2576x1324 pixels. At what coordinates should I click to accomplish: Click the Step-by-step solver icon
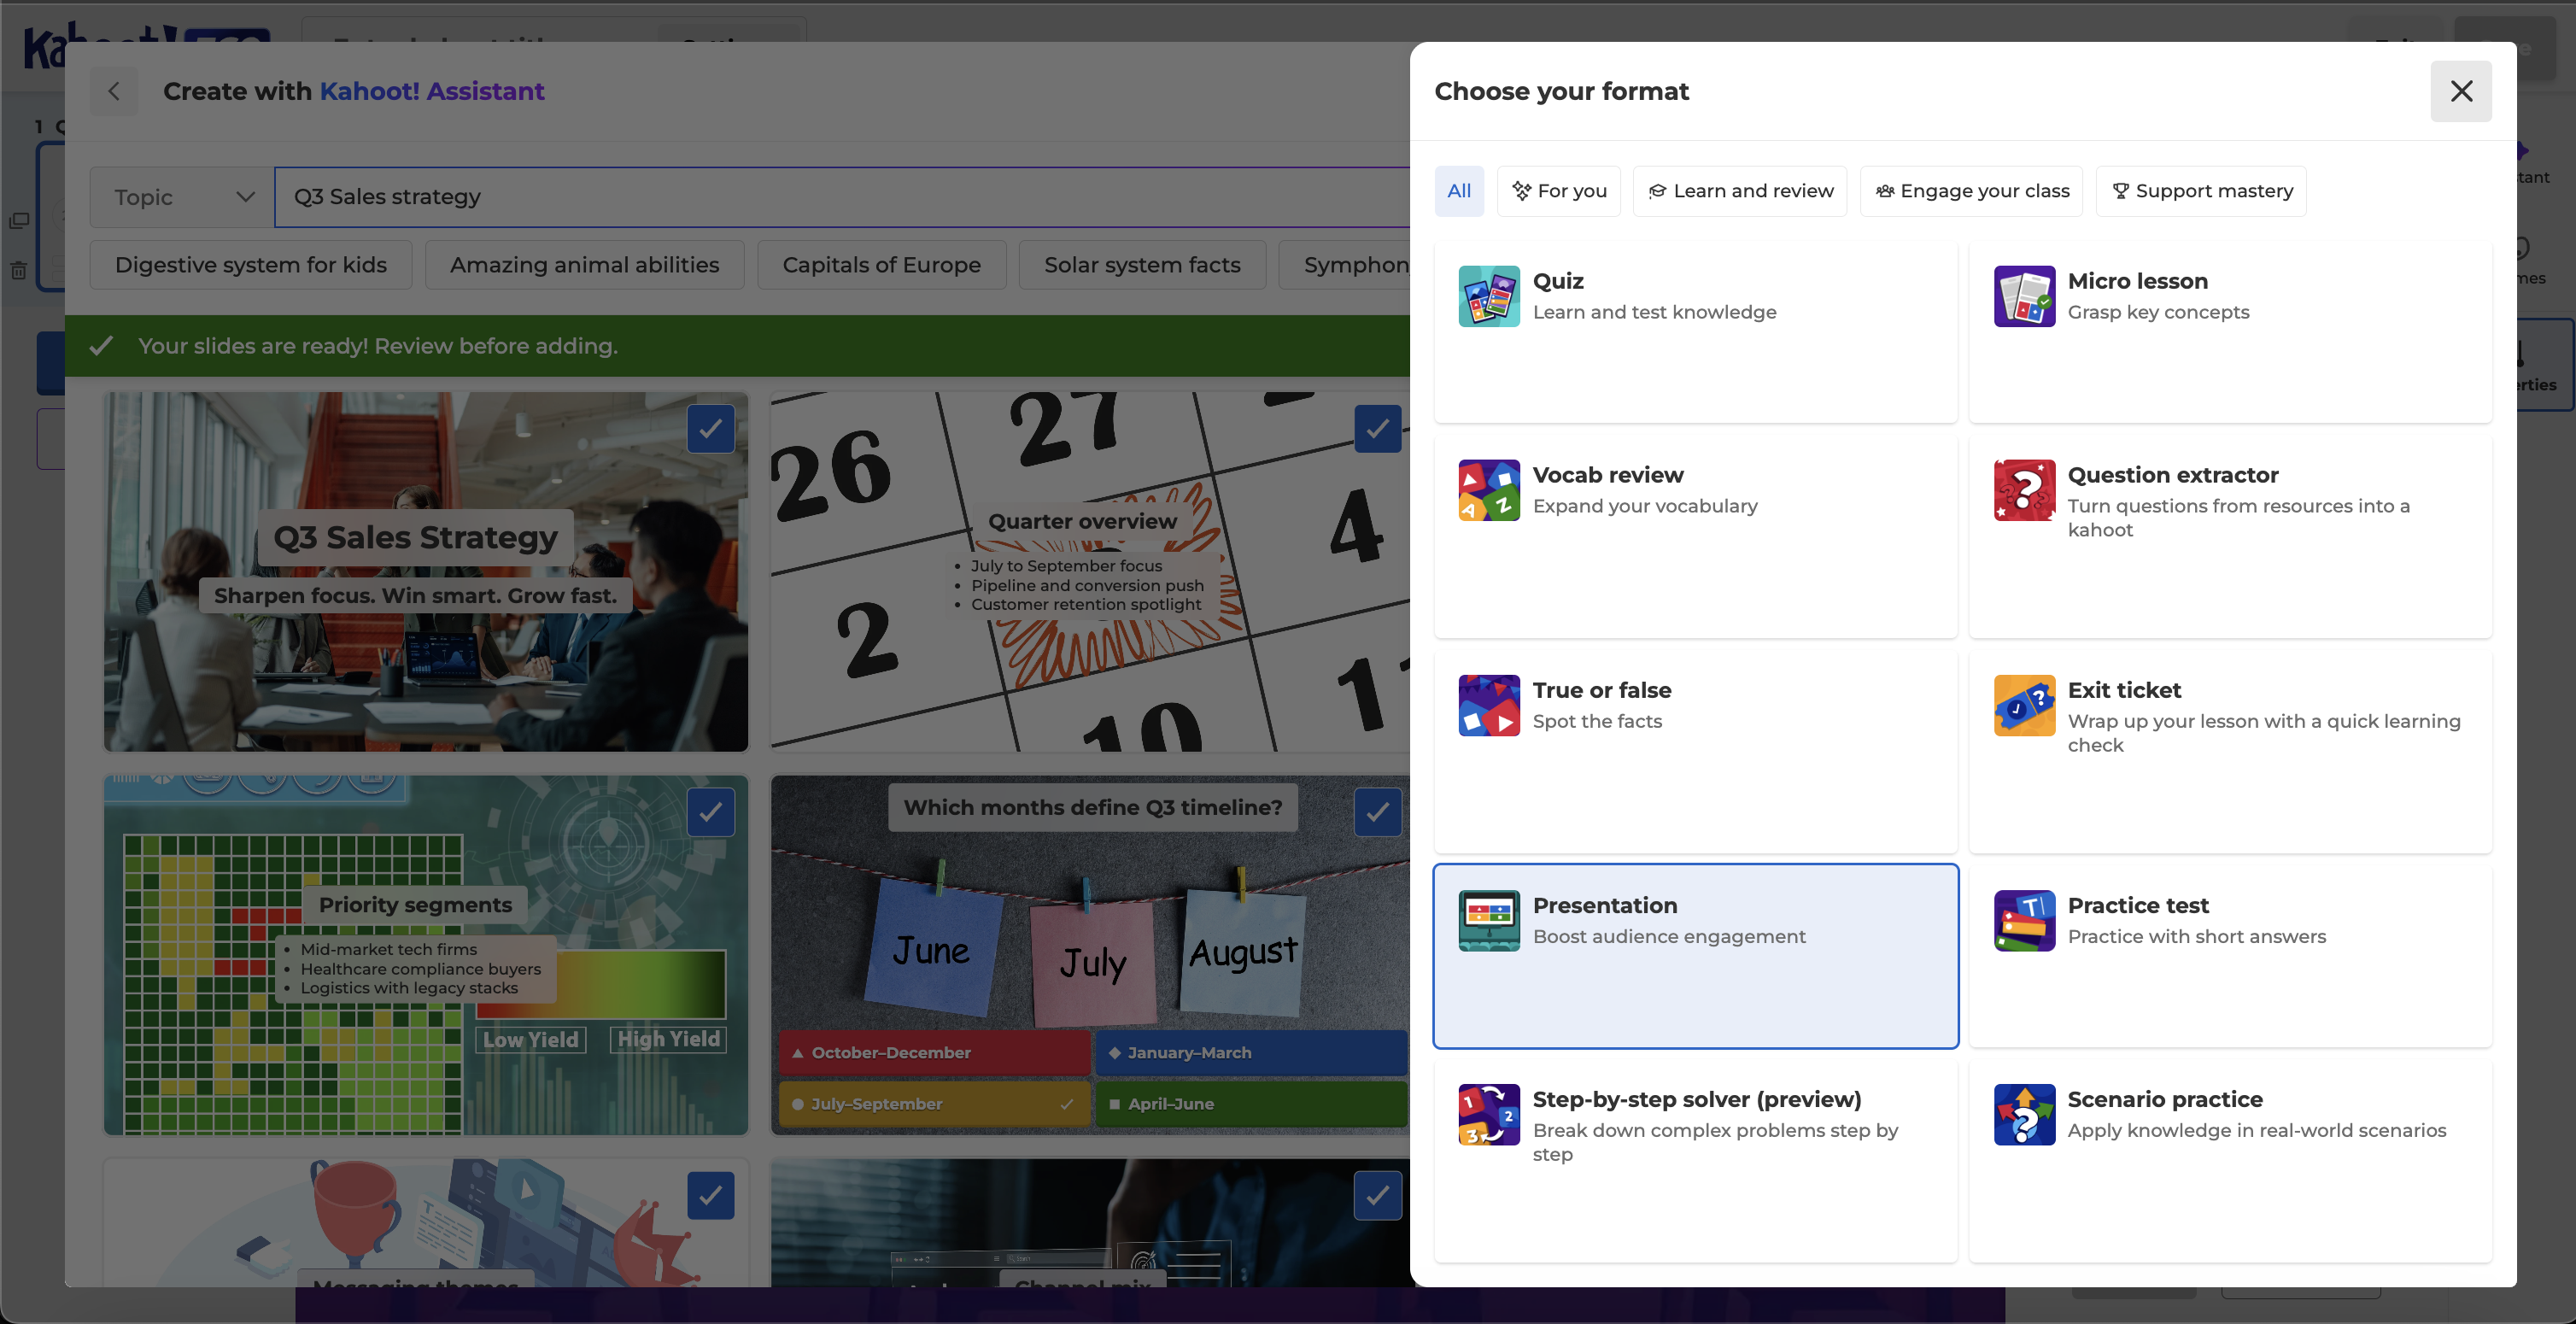click(1488, 1114)
